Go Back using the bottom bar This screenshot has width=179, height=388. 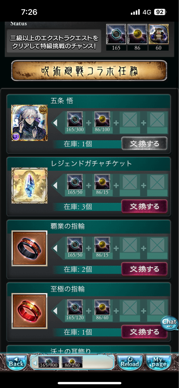[16, 362]
